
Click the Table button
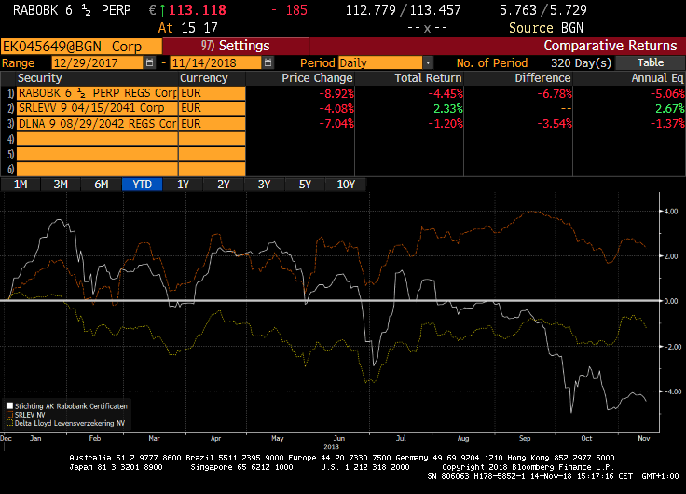pyautogui.click(x=651, y=62)
